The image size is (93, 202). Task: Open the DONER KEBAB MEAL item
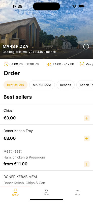tap(46, 178)
